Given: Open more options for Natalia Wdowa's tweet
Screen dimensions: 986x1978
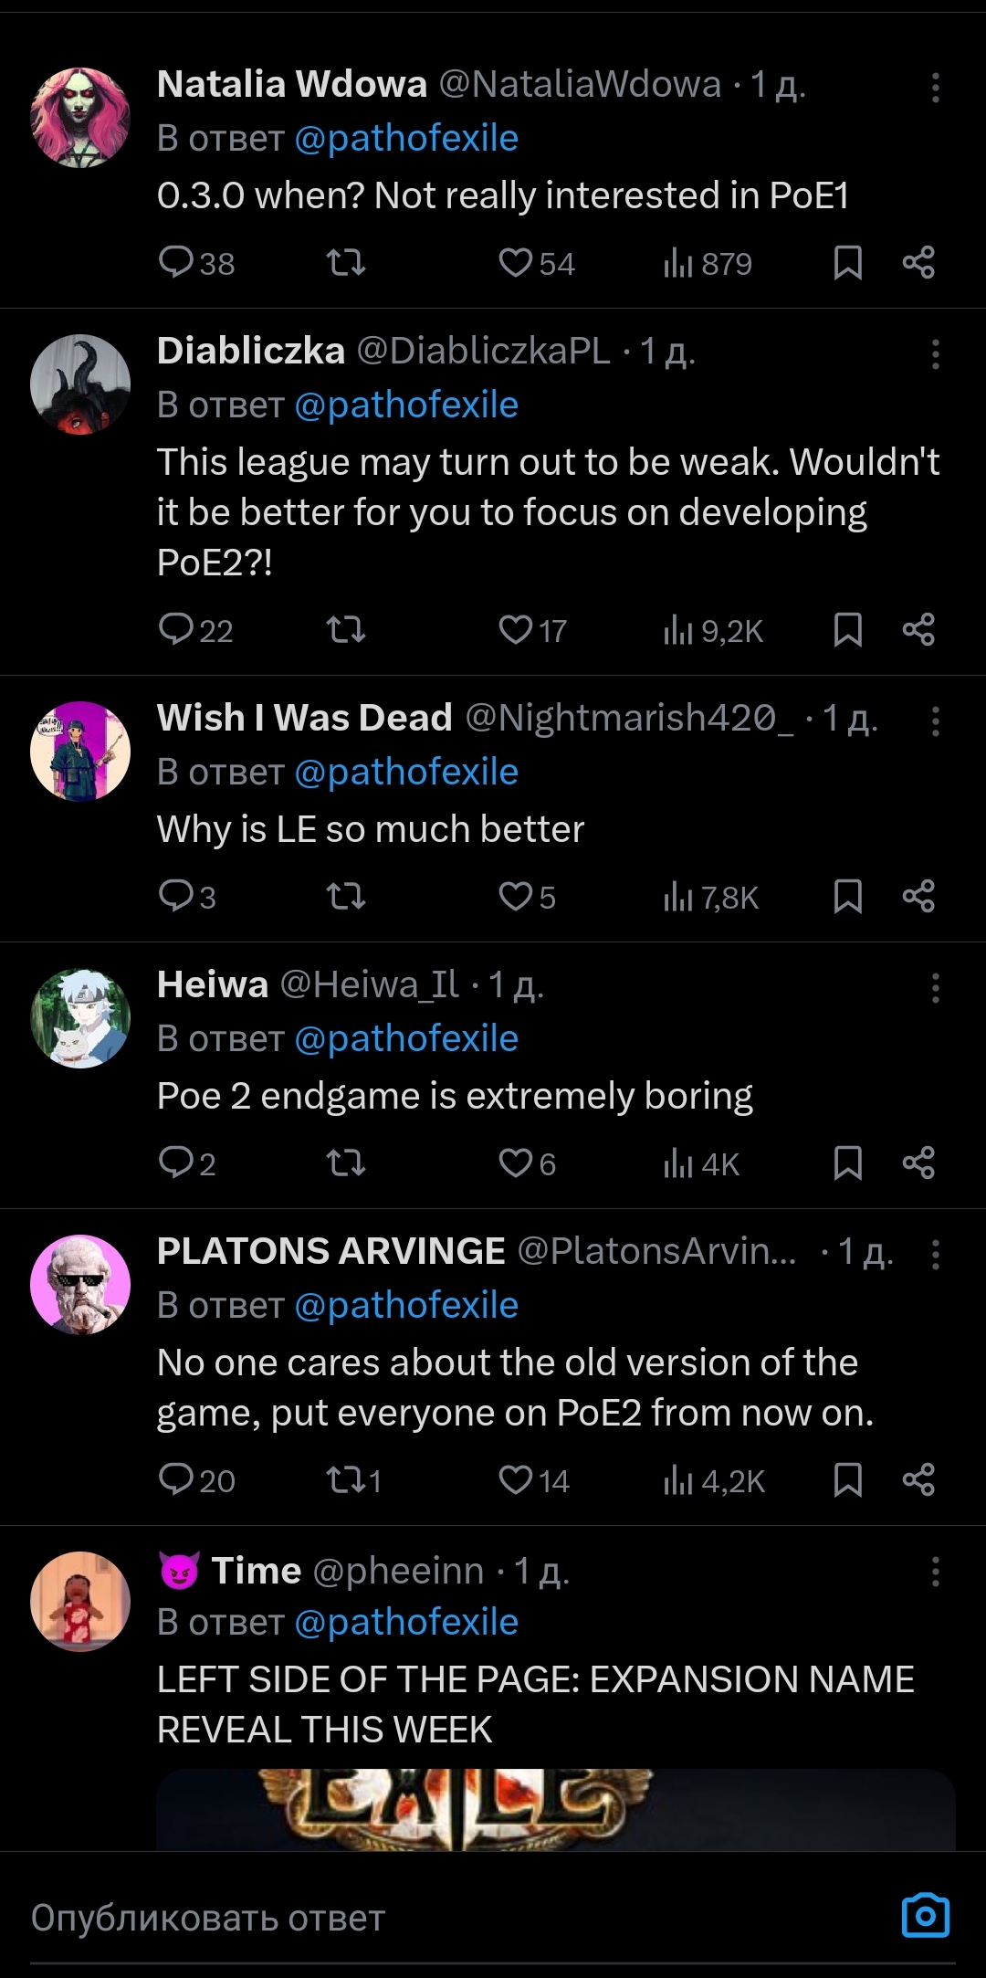Looking at the screenshot, I should pyautogui.click(x=935, y=88).
